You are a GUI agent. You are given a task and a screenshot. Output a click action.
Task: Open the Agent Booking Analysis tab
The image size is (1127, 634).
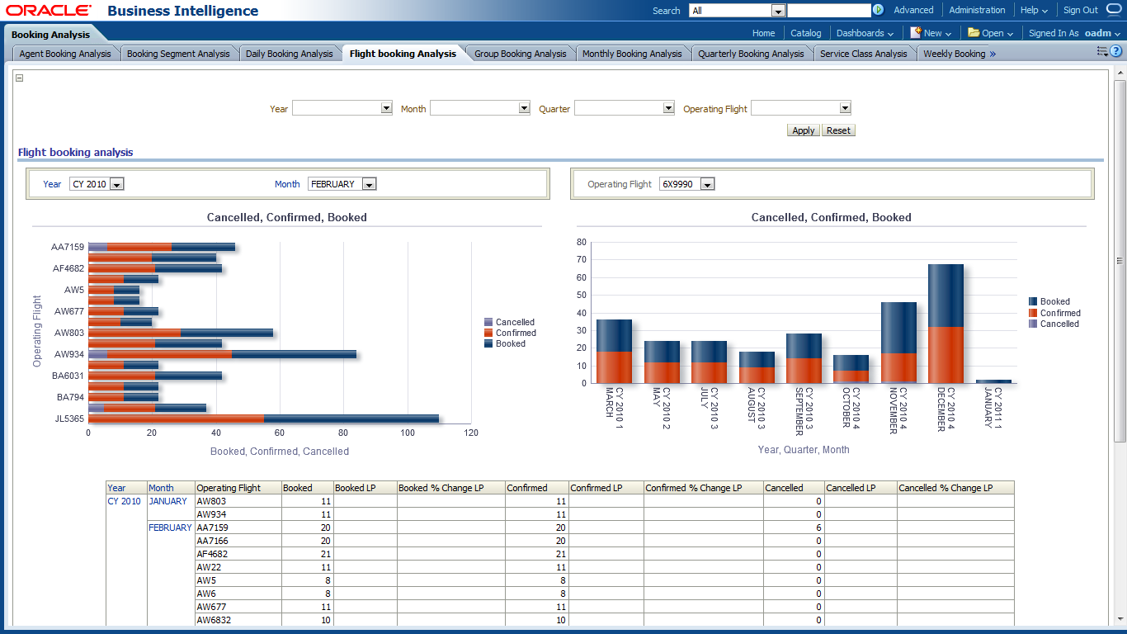[65, 54]
